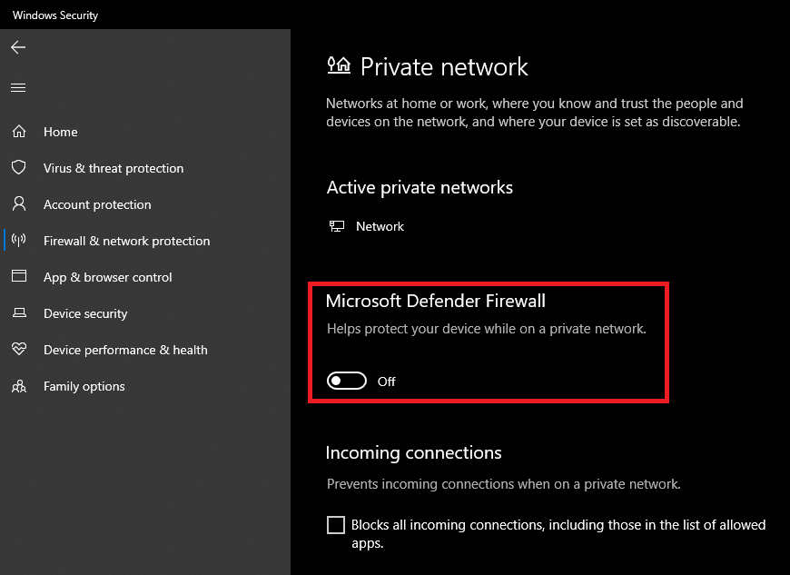Select the Virus & threat protection shield icon

coord(19,168)
